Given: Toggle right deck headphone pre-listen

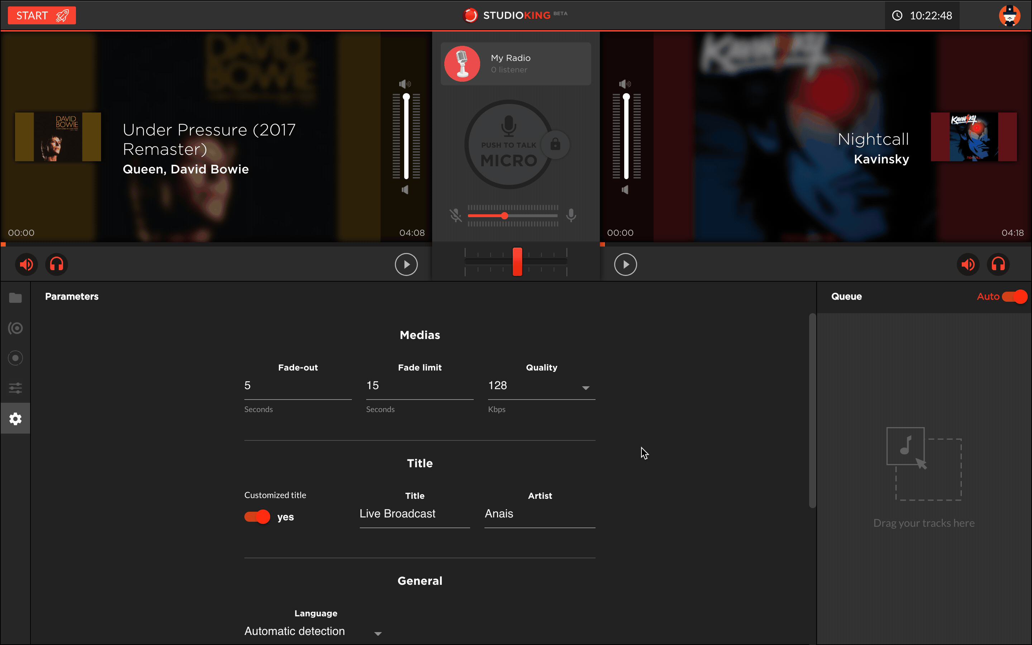Looking at the screenshot, I should pos(998,264).
